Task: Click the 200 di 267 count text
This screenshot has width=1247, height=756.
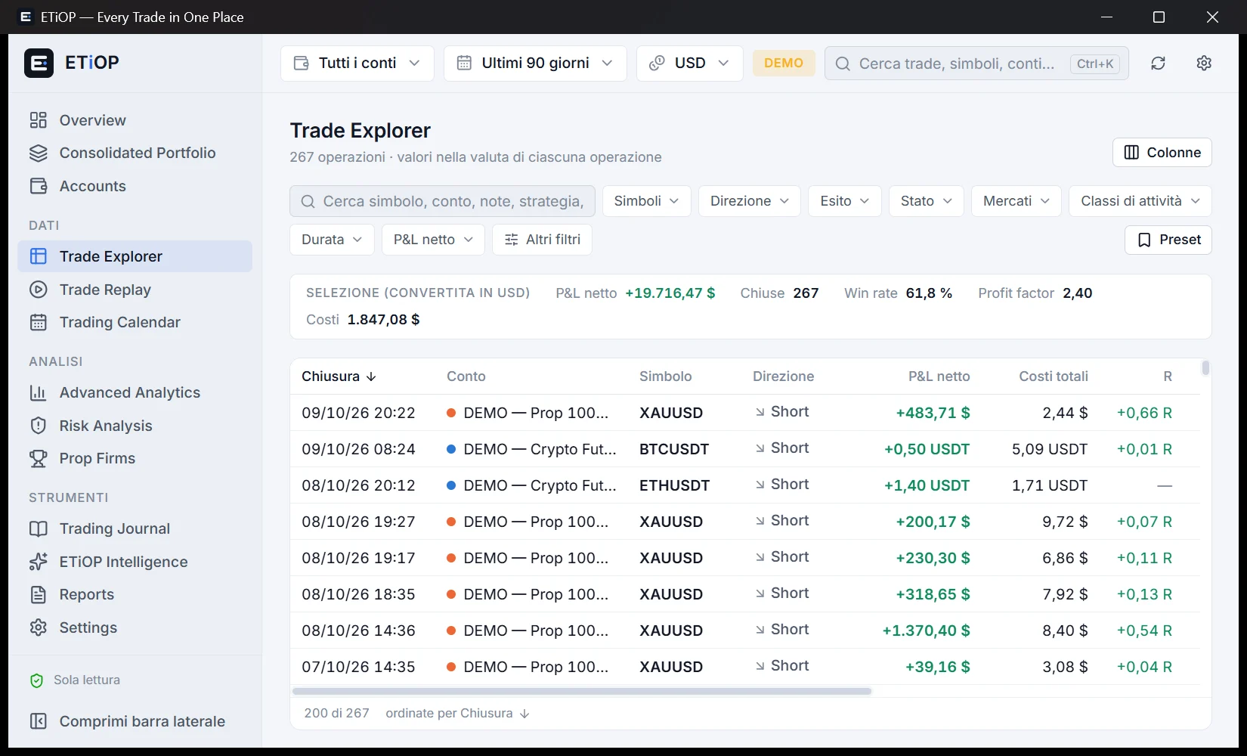Action: [336, 713]
